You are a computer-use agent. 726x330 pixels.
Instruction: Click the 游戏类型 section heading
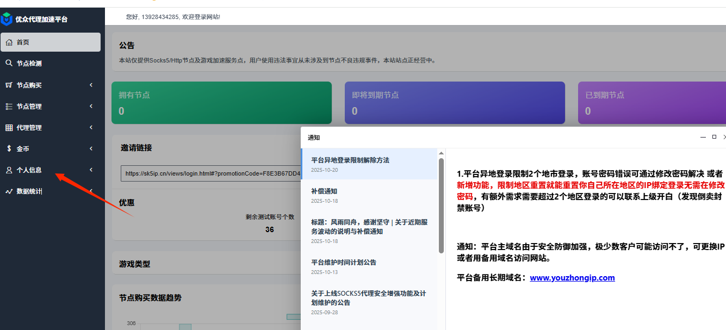point(135,264)
